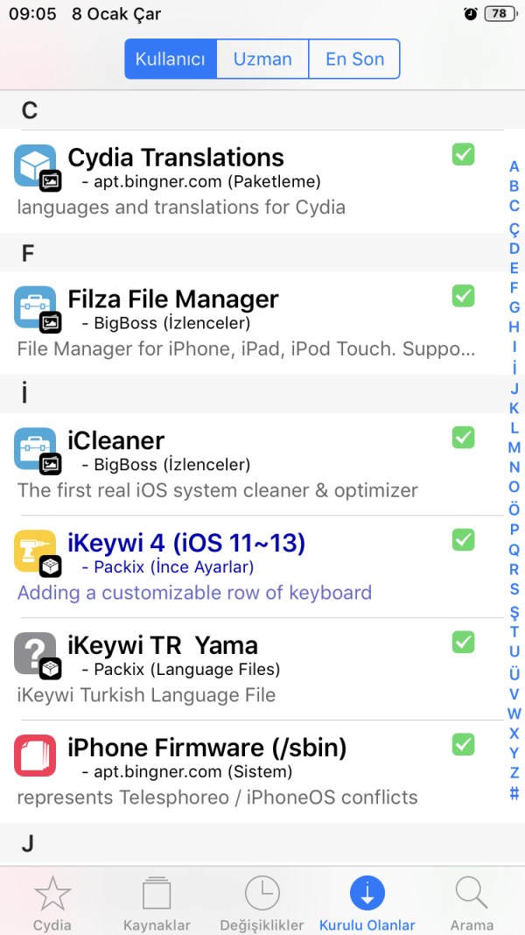The height and width of the screenshot is (935, 525).
Task: Tap green checkmark beside iKeywi 4
Action: click(x=463, y=539)
